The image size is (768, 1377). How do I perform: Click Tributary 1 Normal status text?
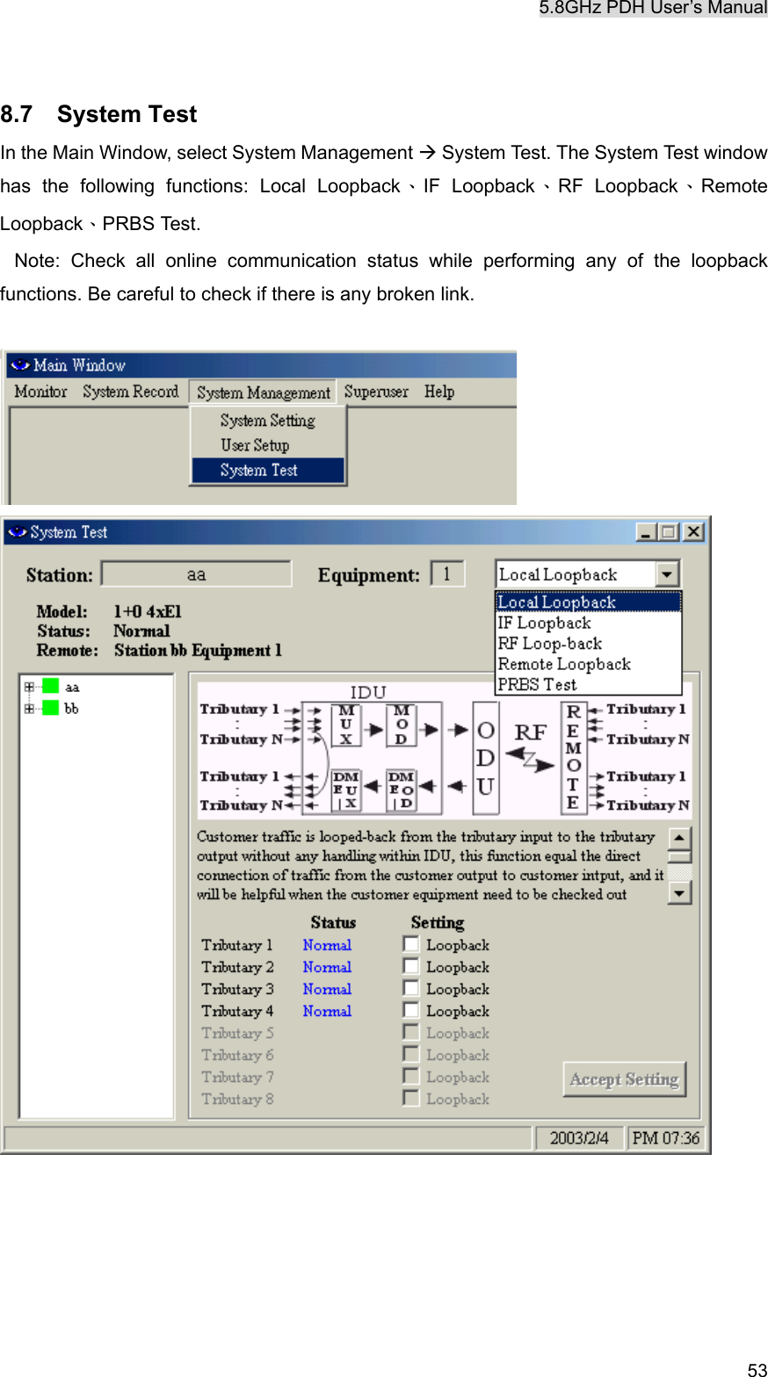[327, 945]
